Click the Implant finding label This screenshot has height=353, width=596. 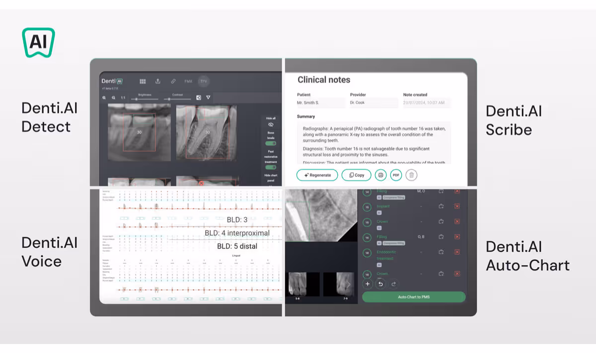(x=383, y=206)
